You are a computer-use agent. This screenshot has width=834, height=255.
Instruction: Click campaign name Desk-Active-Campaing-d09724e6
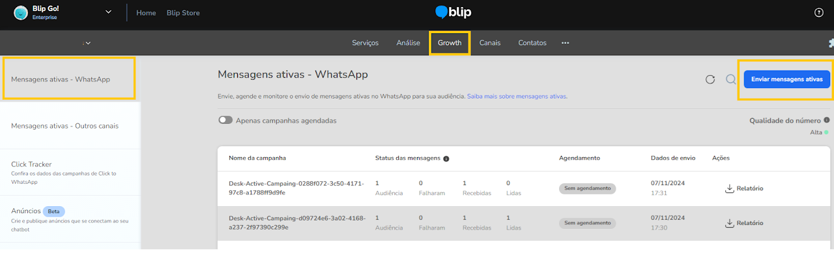[x=297, y=222]
